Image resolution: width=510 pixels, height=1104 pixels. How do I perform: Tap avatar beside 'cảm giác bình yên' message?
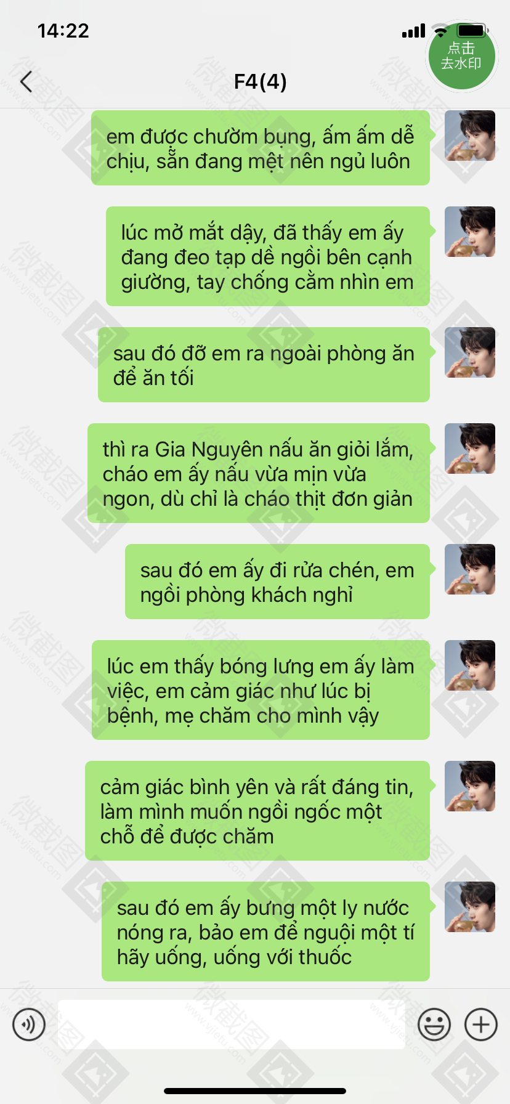pyautogui.click(x=470, y=786)
